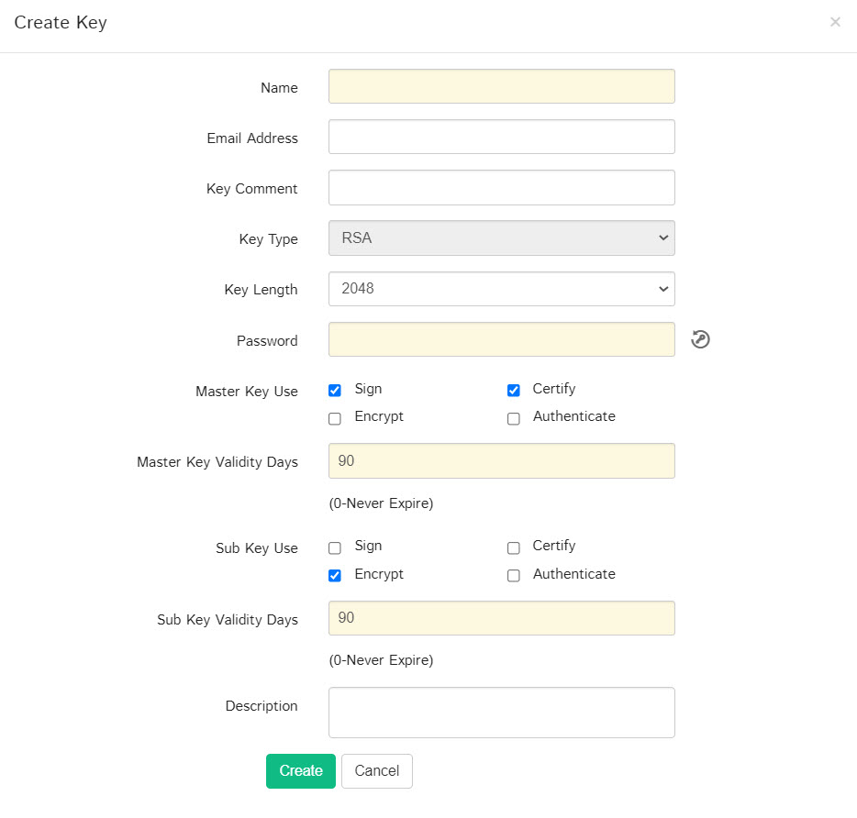Focus the Password input field
Screen dimensions: 857x818
501,339
